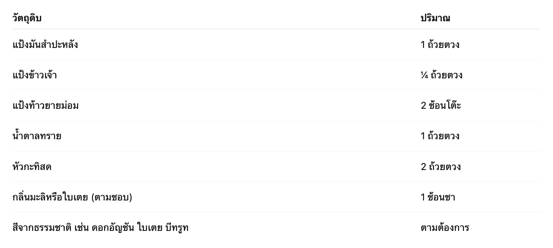Click the "1 ช้อนชา" quantity cell
Image resolution: width=553 pixels, height=248 pixels.
(438, 197)
